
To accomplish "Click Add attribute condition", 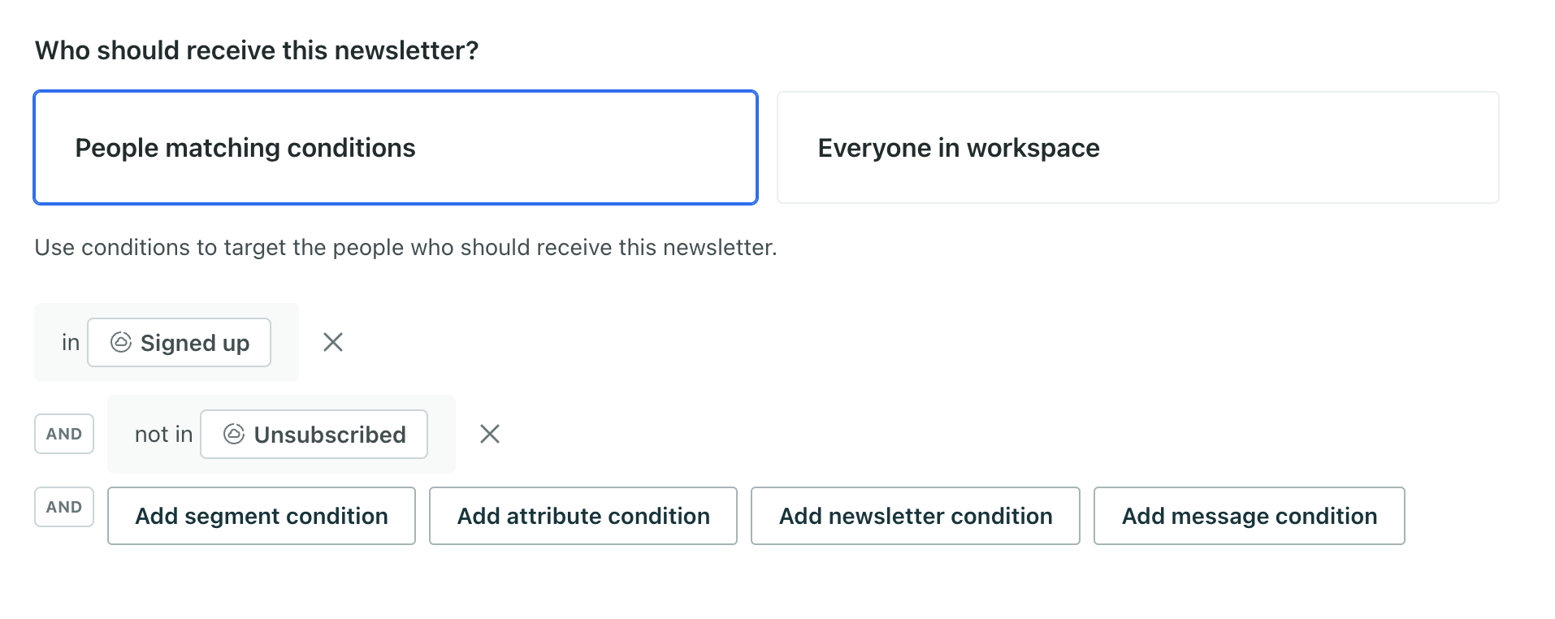I will click(x=583, y=516).
